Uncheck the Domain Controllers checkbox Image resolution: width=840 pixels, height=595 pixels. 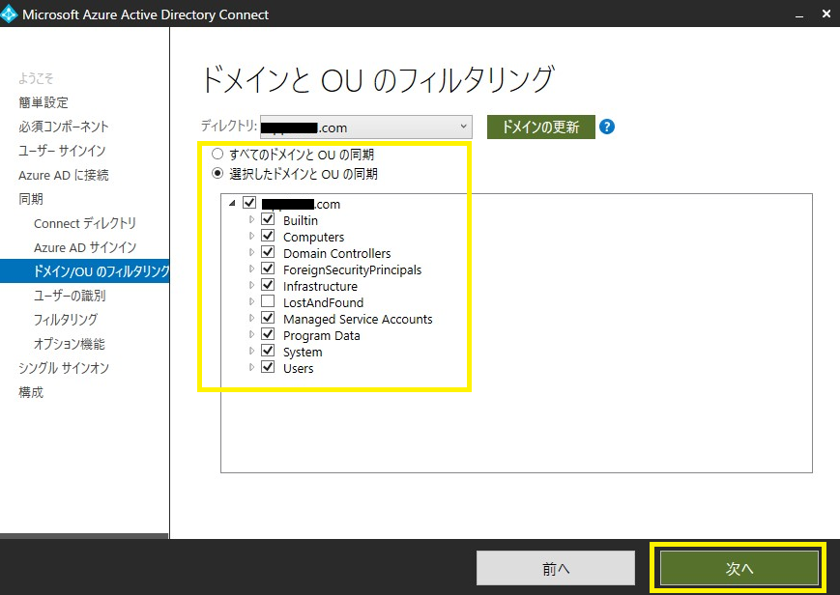[x=268, y=253]
